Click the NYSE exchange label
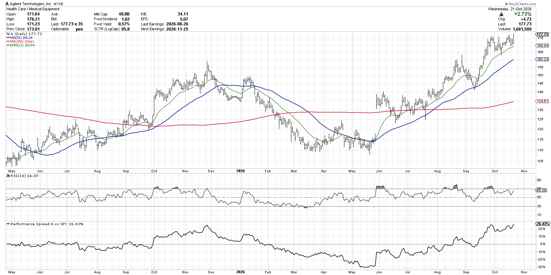Viewport: 551px width, 275px height. coord(59,4)
